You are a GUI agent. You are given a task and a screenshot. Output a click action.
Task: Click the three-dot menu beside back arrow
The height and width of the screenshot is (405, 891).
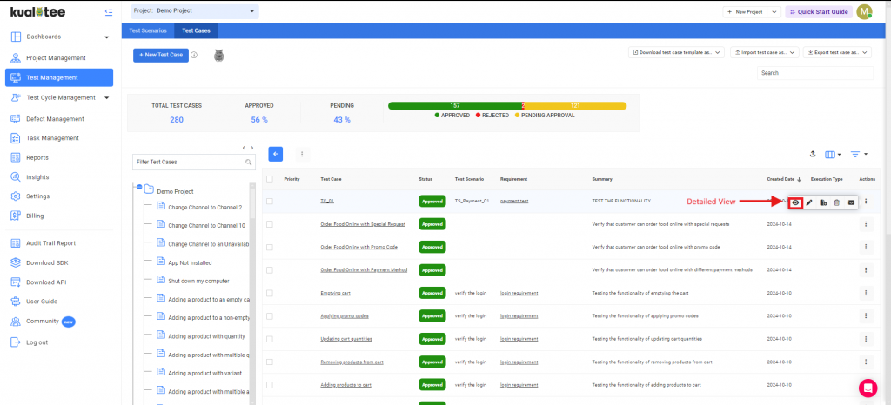point(302,154)
